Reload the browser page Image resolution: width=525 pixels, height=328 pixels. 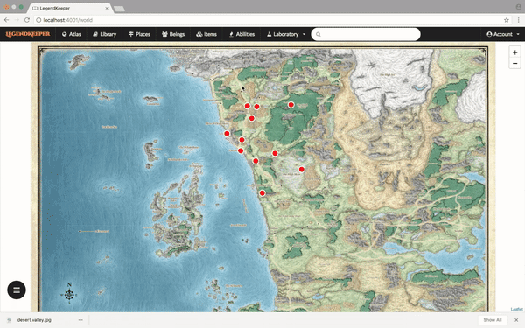[27, 20]
